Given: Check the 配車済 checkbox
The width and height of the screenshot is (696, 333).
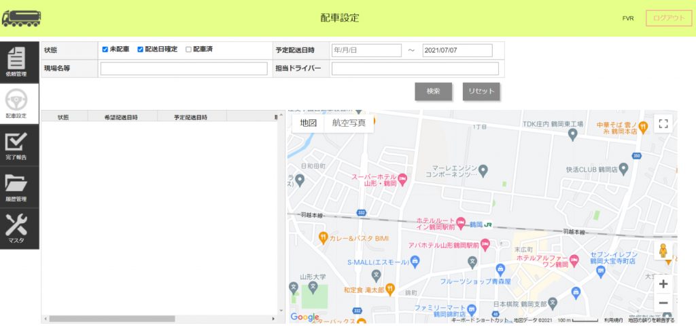Looking at the screenshot, I should pyautogui.click(x=188, y=50).
